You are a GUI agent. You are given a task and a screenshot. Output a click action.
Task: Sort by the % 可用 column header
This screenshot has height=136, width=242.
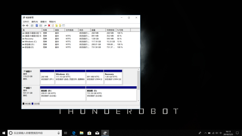pos(123,30)
